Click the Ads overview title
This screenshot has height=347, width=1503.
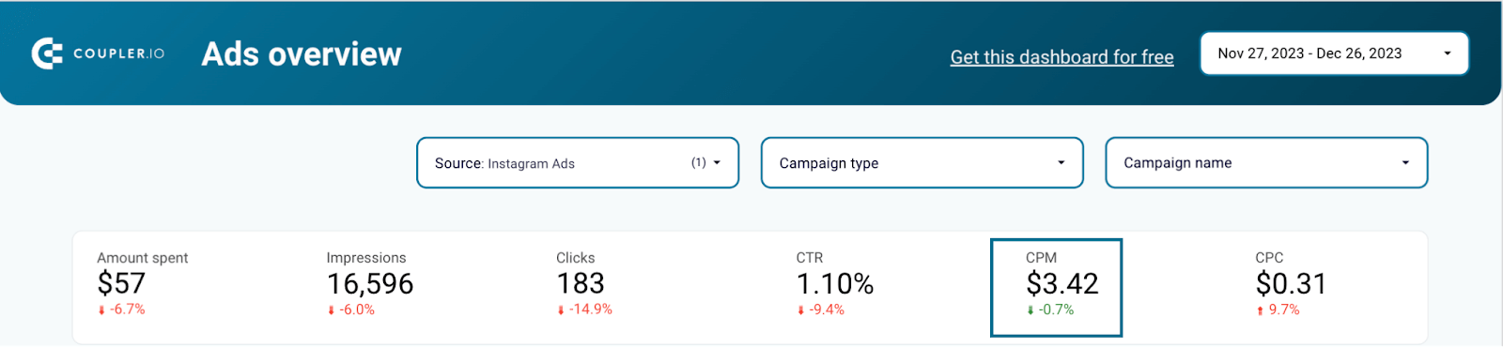pos(302,53)
